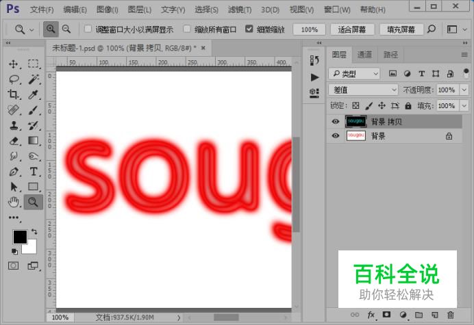Toggle pixel layer filter

[392, 73]
